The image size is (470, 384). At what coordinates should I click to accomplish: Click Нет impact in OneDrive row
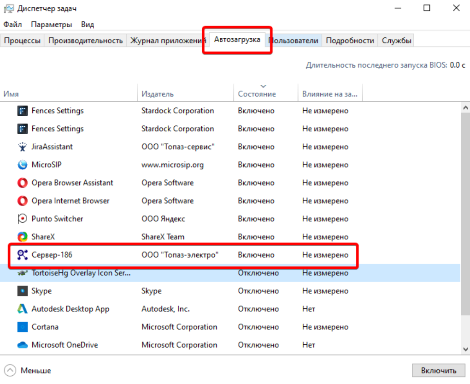click(308, 345)
